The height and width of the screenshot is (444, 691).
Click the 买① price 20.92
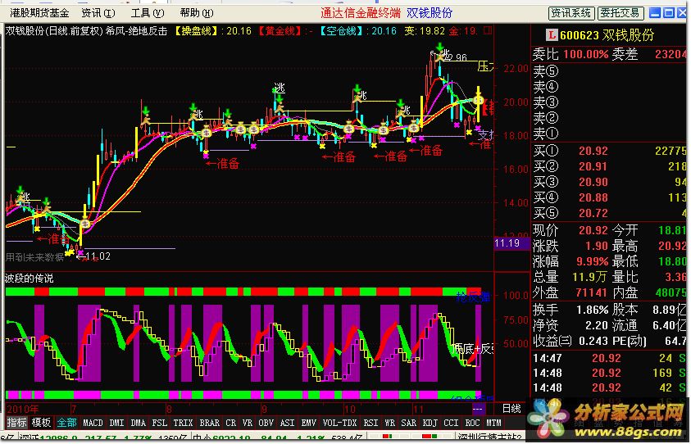(x=593, y=151)
